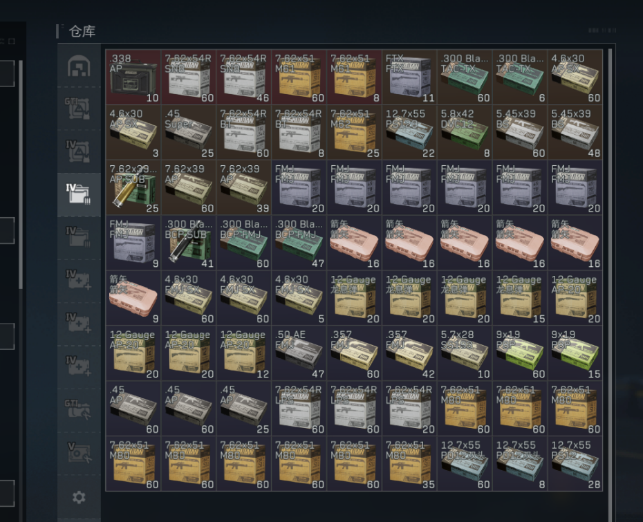The width and height of the screenshot is (643, 522).
Task: Click the 12.7x55 PS12B ammo box
Action: click(x=410, y=132)
